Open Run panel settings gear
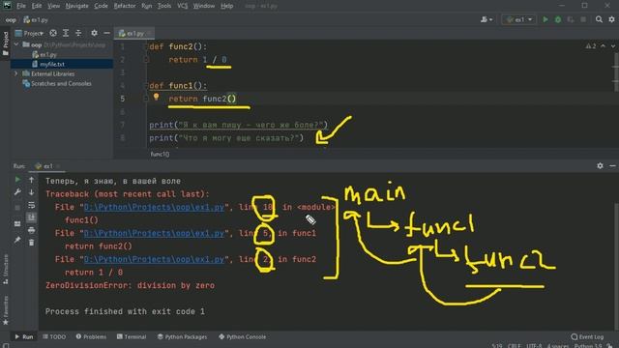The image size is (619, 348). pyautogui.click(x=600, y=165)
